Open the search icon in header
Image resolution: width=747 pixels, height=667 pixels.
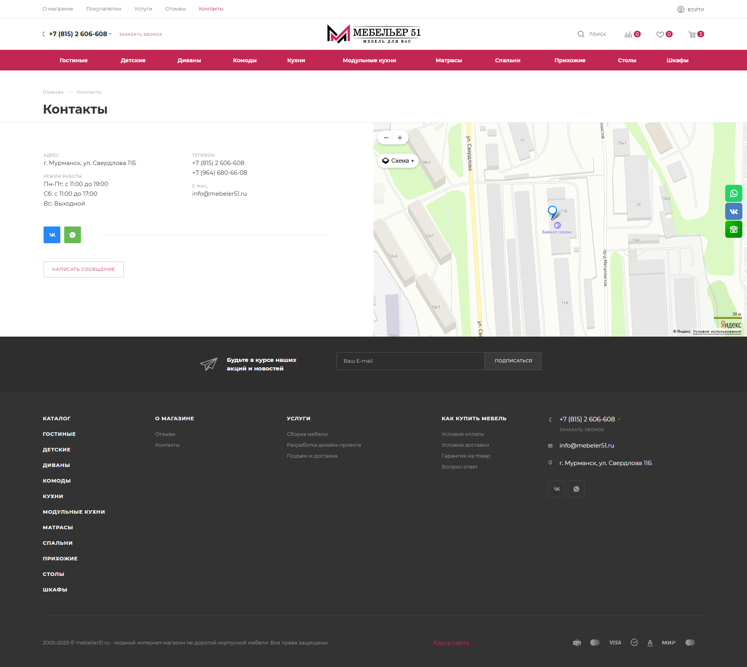(581, 34)
